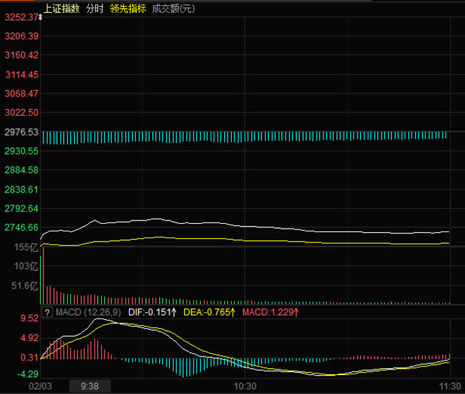The width and height of the screenshot is (465, 394).
Task: Click the 2746.66 green price label
Action: 21,227
